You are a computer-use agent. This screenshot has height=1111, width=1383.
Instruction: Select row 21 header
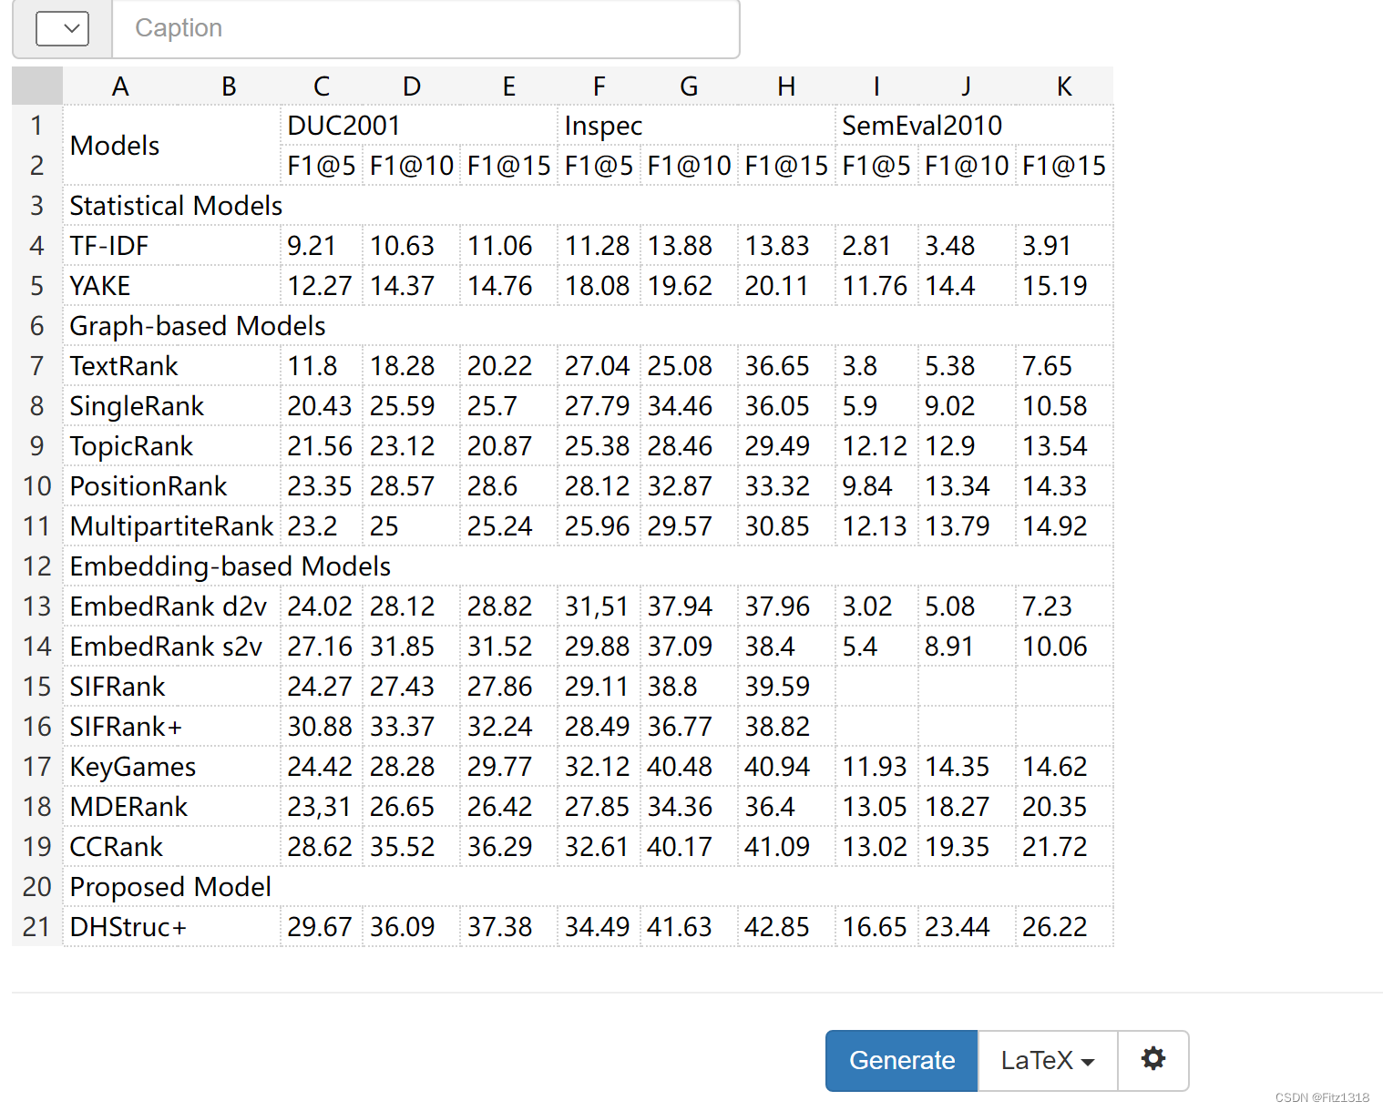tap(36, 927)
